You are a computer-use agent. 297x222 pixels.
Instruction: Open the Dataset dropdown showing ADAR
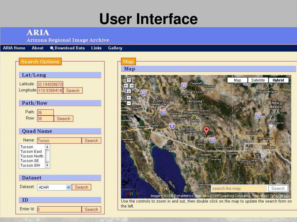(x=54, y=187)
